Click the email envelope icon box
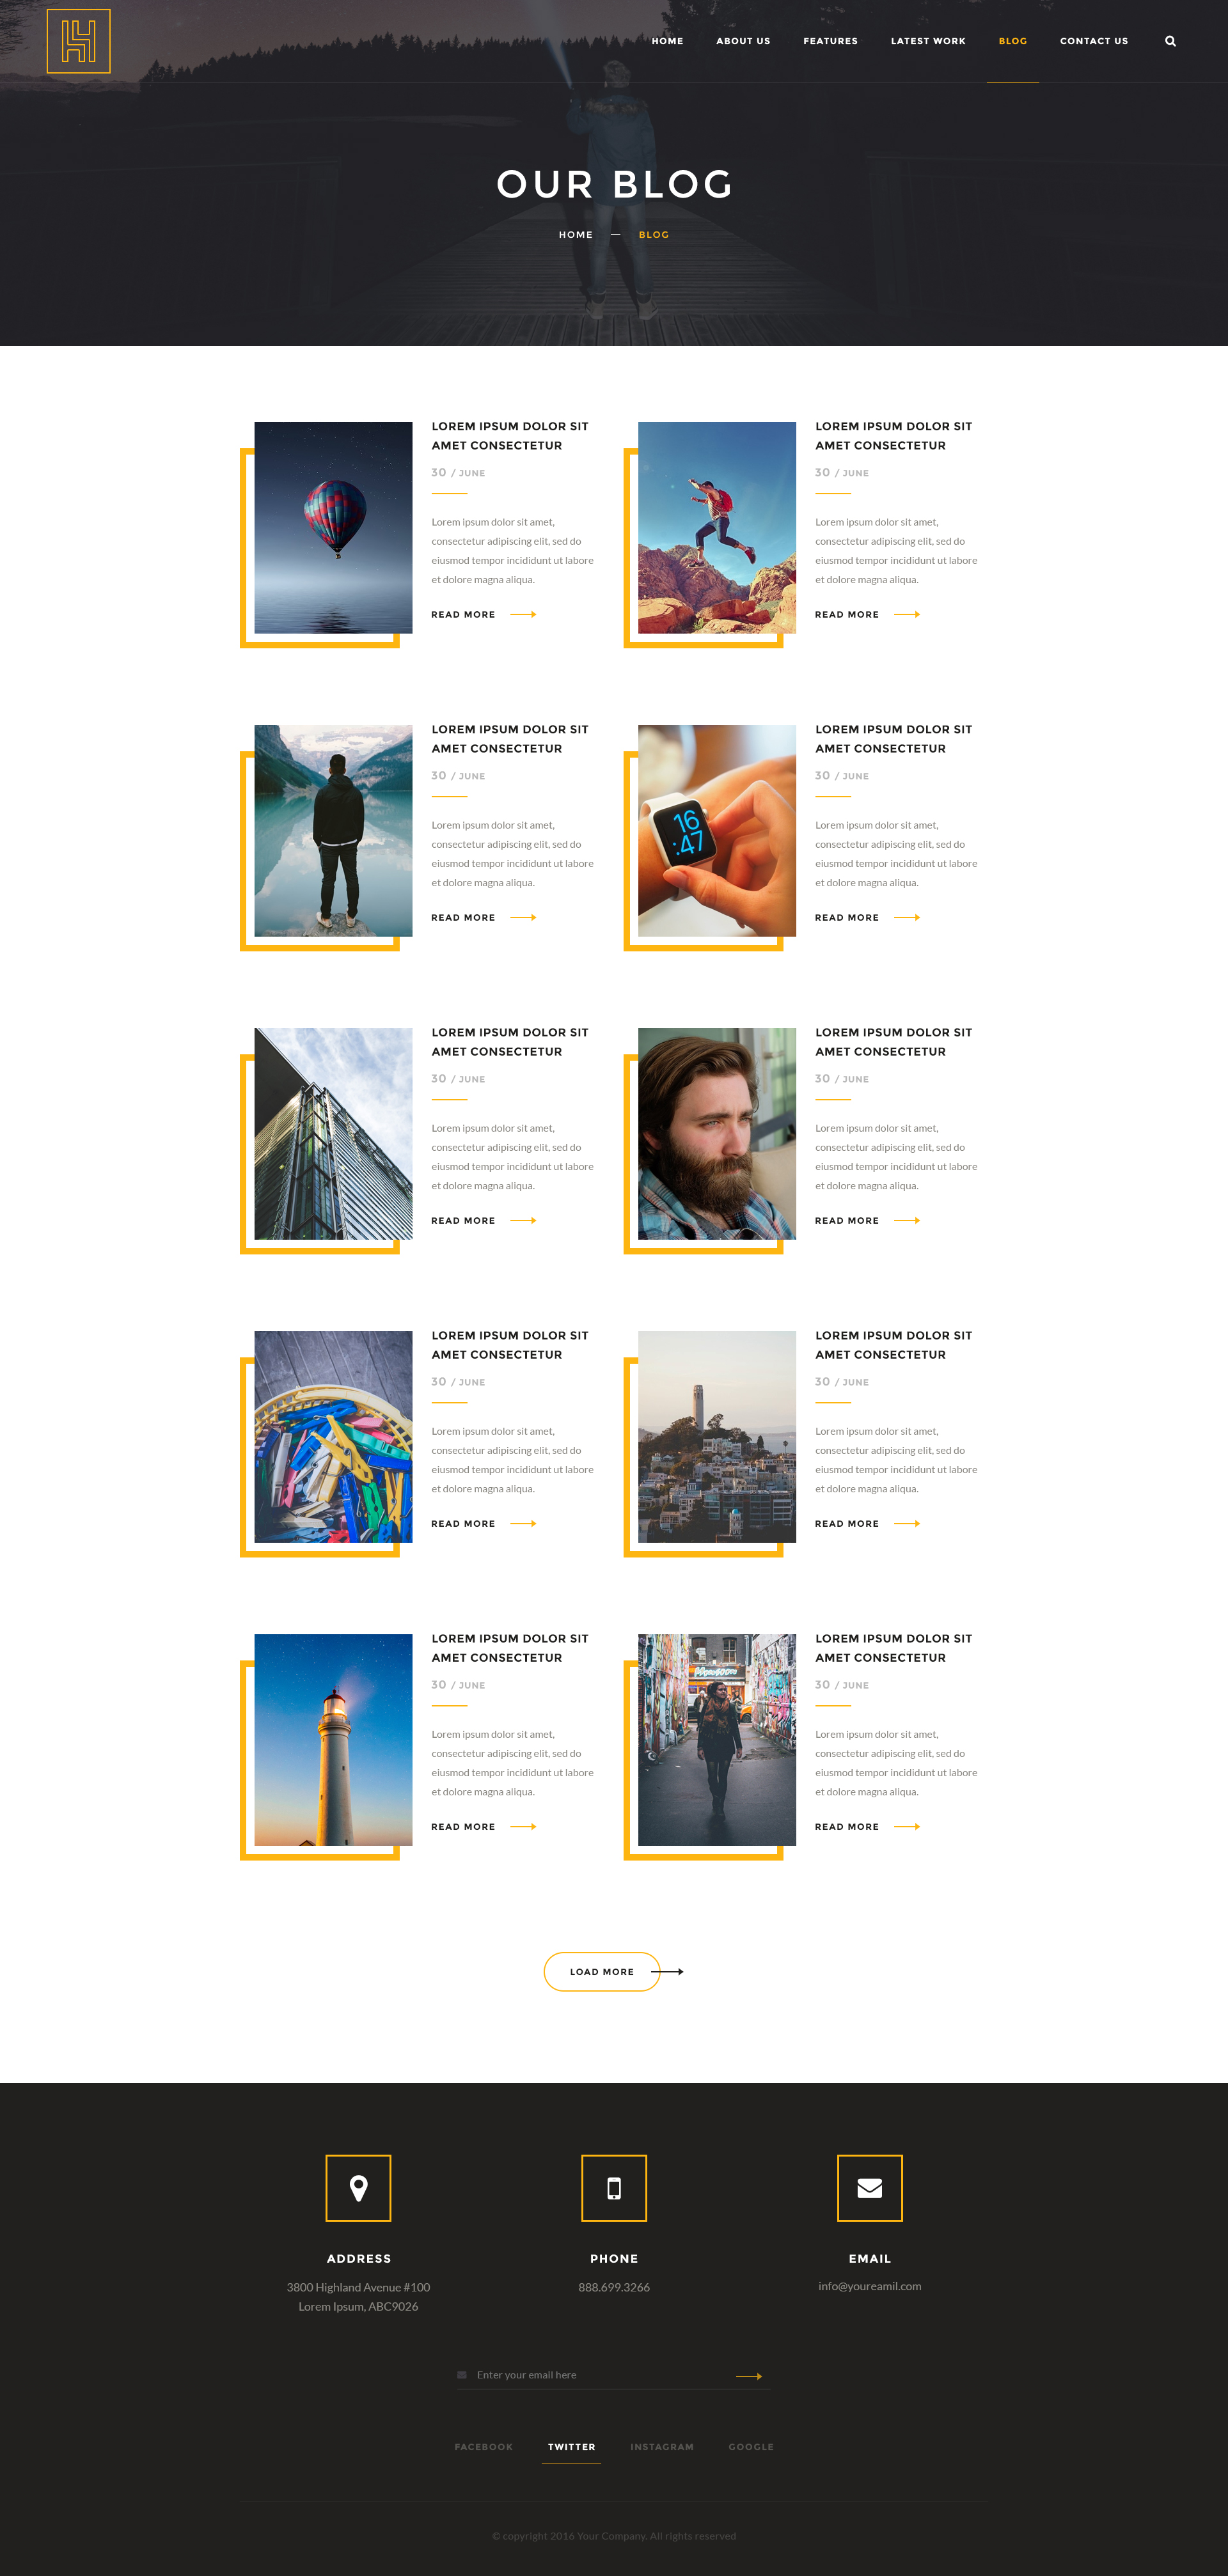This screenshot has width=1228, height=2576. point(870,2188)
